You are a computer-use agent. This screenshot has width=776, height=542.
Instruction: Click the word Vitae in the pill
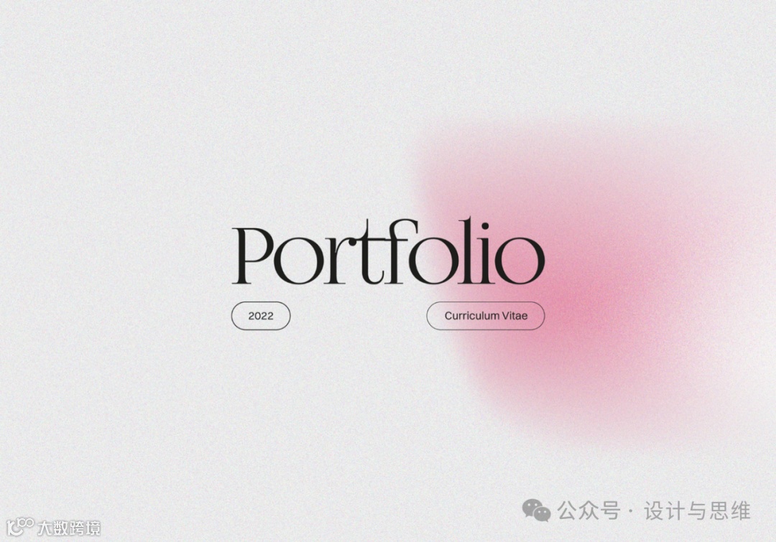click(x=514, y=315)
